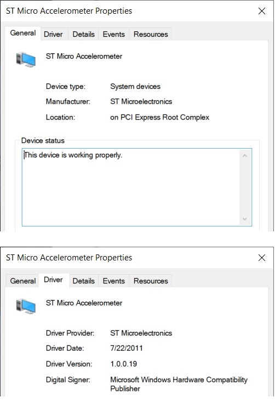Click 'Digital Signer:' label
The image size is (275, 409).
click(x=68, y=380)
